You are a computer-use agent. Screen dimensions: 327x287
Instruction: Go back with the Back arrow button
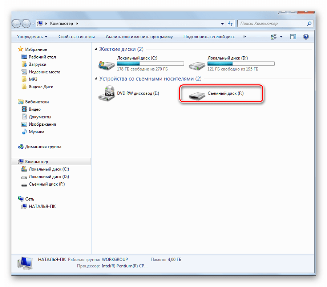point(16,24)
